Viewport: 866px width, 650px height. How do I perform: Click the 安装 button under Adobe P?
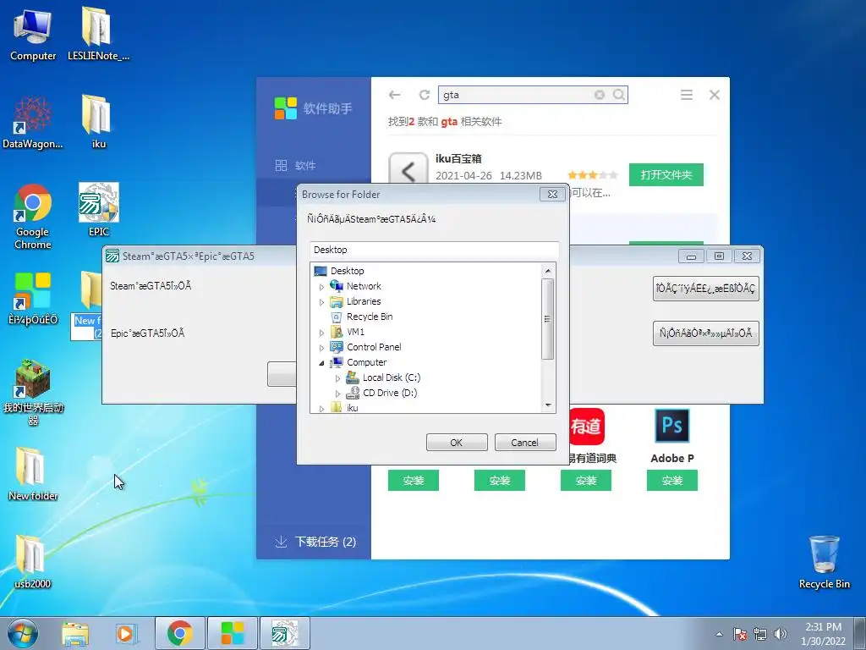pos(672,481)
